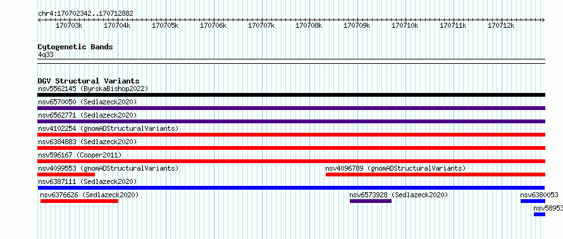Click the nsv596167 red variant bar

click(291, 161)
